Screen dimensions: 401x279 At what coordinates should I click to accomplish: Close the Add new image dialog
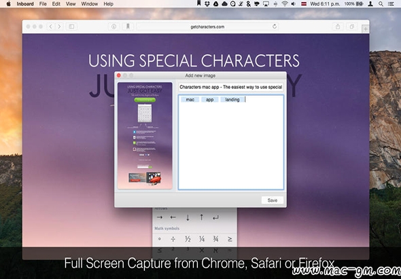[119, 75]
